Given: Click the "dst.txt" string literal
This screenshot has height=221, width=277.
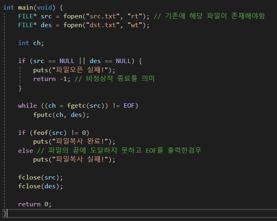Looking at the screenshot, I should click(x=103, y=25).
